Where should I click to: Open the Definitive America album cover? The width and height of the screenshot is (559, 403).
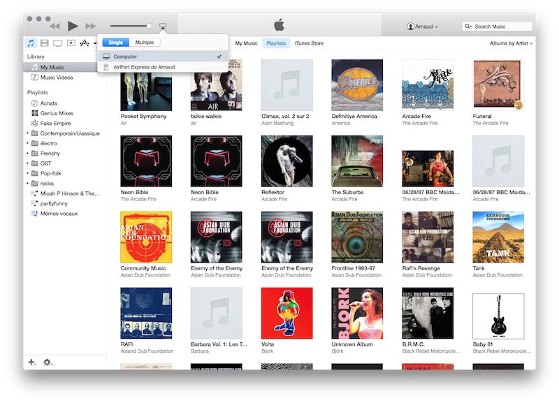357,85
